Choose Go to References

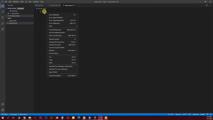tap(62, 23)
